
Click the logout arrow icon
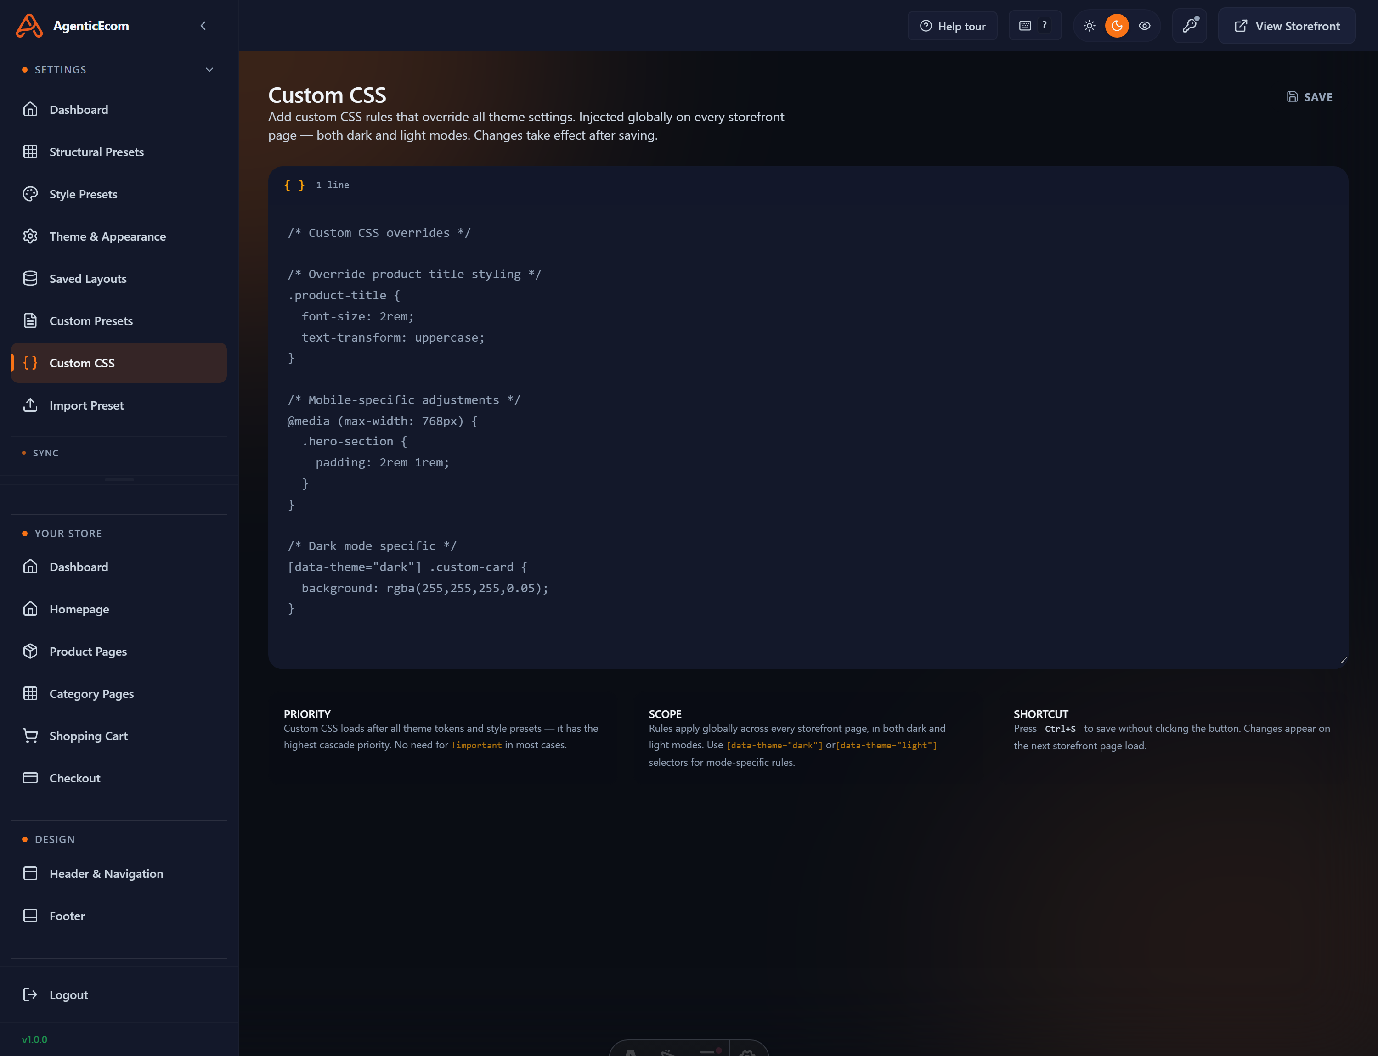30,994
